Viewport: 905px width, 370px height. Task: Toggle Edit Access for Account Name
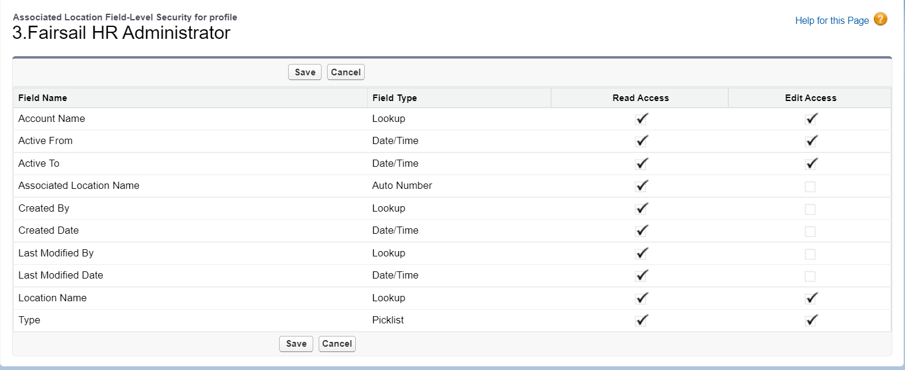(812, 119)
